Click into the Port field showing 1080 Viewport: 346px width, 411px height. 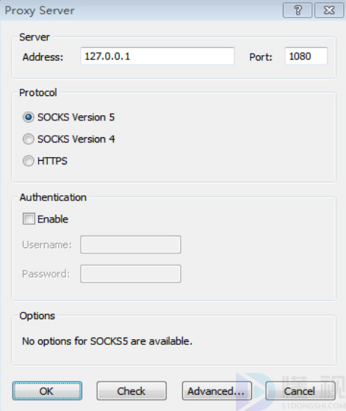coord(306,56)
